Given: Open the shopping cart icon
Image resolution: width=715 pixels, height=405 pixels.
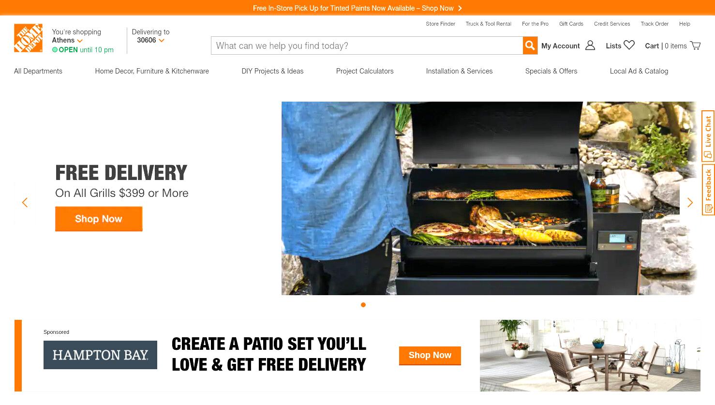Looking at the screenshot, I should point(695,45).
